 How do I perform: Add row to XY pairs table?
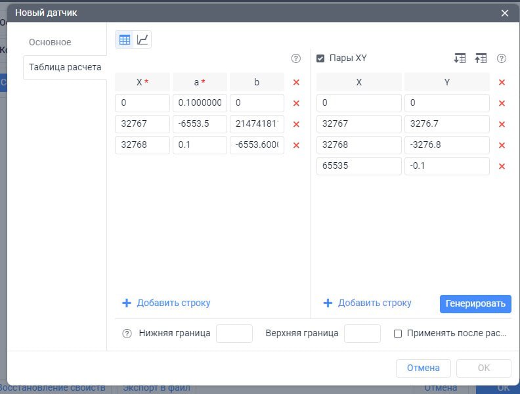coord(368,303)
